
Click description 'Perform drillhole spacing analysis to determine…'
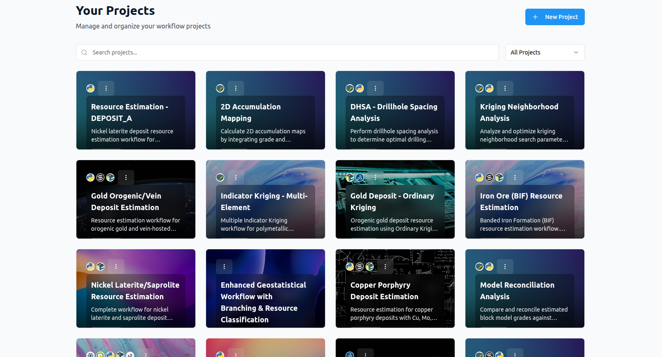(x=394, y=135)
